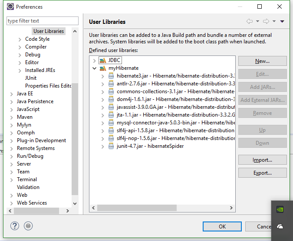
Task: Expand the hibernate3.jar entry
Action: 102,76
